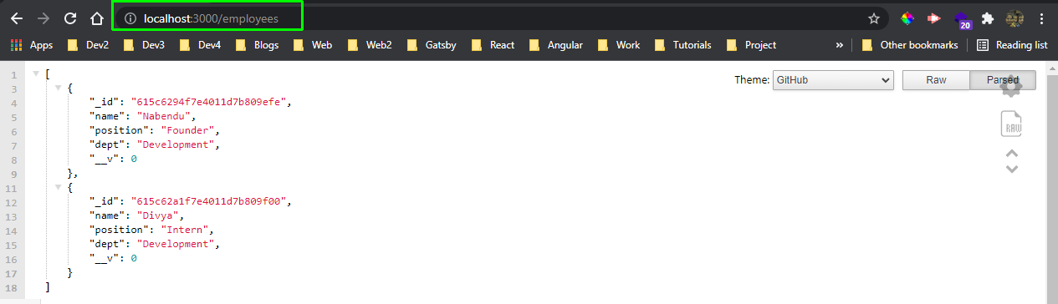
Task: Open the Dev2 bookmark folder
Action: [x=88, y=45]
